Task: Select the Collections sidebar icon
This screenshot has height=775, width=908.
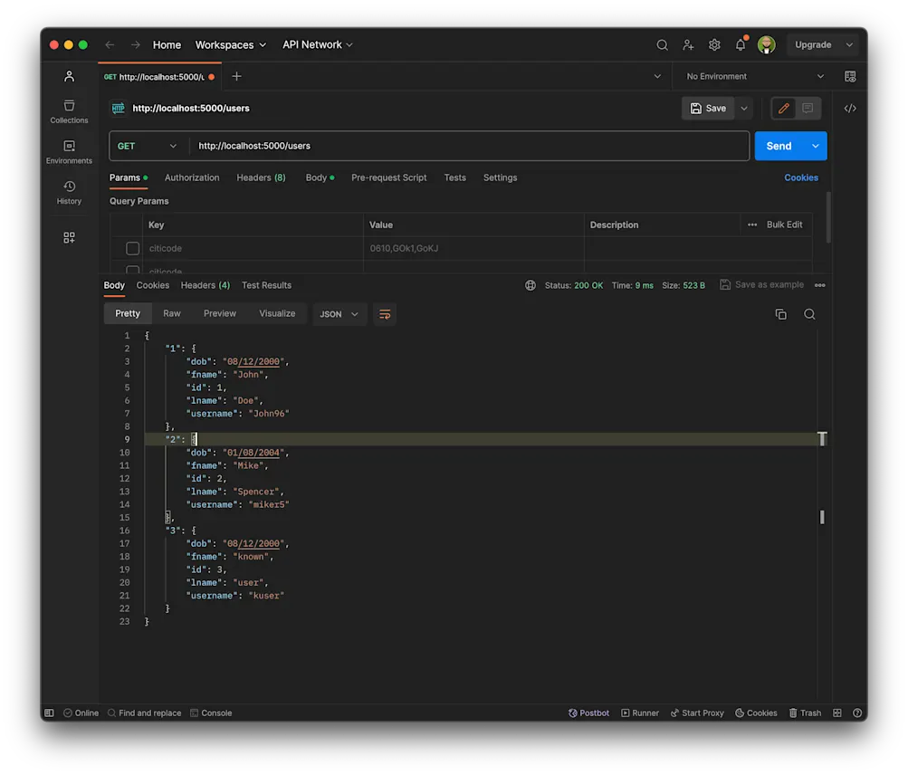Action: point(68,106)
